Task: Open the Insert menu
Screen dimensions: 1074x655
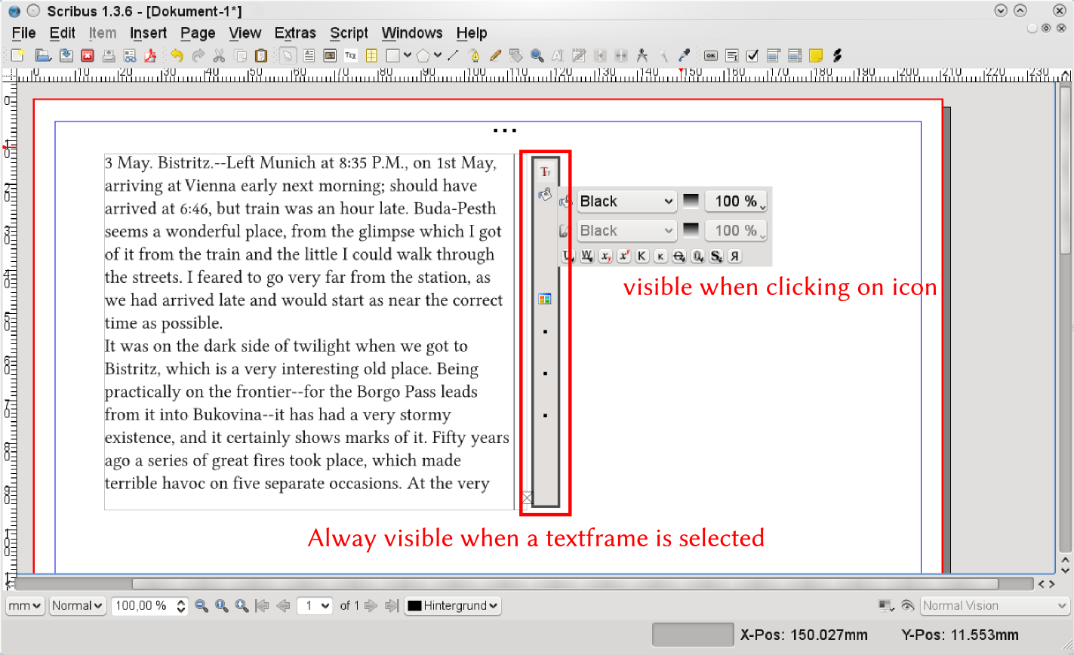Action: pos(148,33)
